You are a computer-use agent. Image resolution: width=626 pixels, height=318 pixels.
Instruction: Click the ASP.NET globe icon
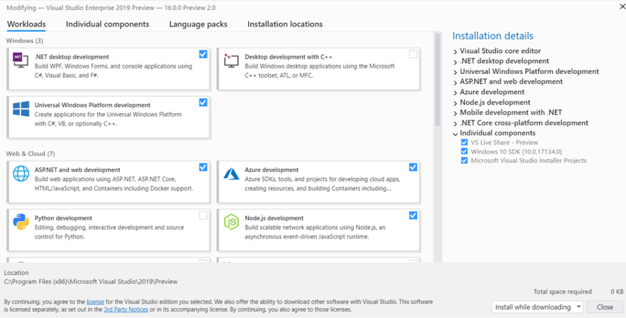21,173
